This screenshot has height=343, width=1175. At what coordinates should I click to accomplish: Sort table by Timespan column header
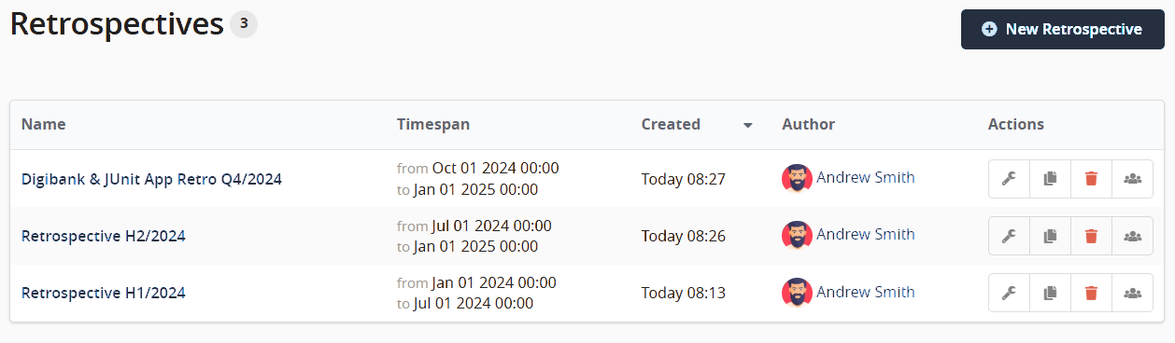[433, 124]
